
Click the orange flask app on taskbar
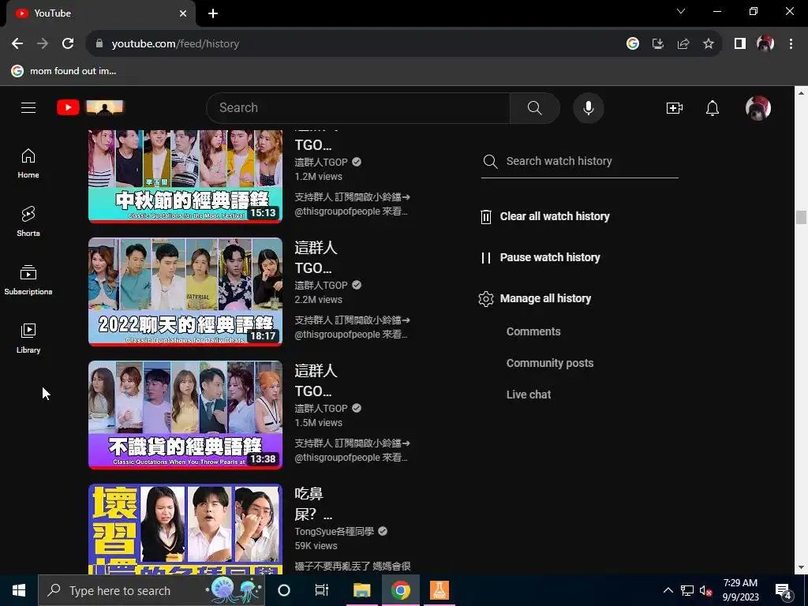point(439,590)
